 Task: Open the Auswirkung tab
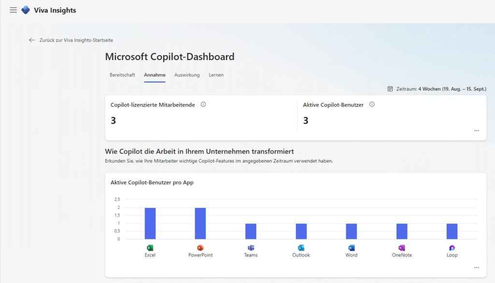point(187,75)
